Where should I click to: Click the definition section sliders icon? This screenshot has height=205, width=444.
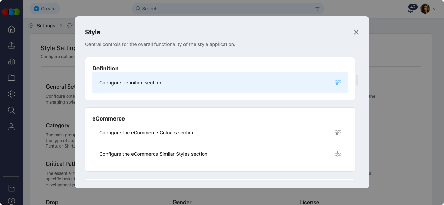(338, 82)
